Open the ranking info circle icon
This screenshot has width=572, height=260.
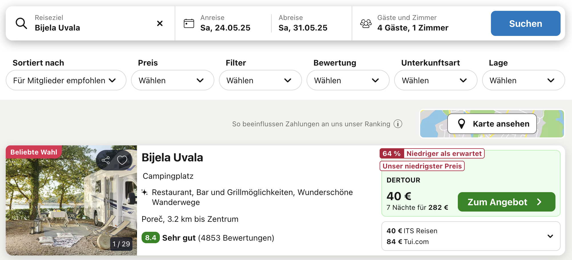pyautogui.click(x=398, y=124)
